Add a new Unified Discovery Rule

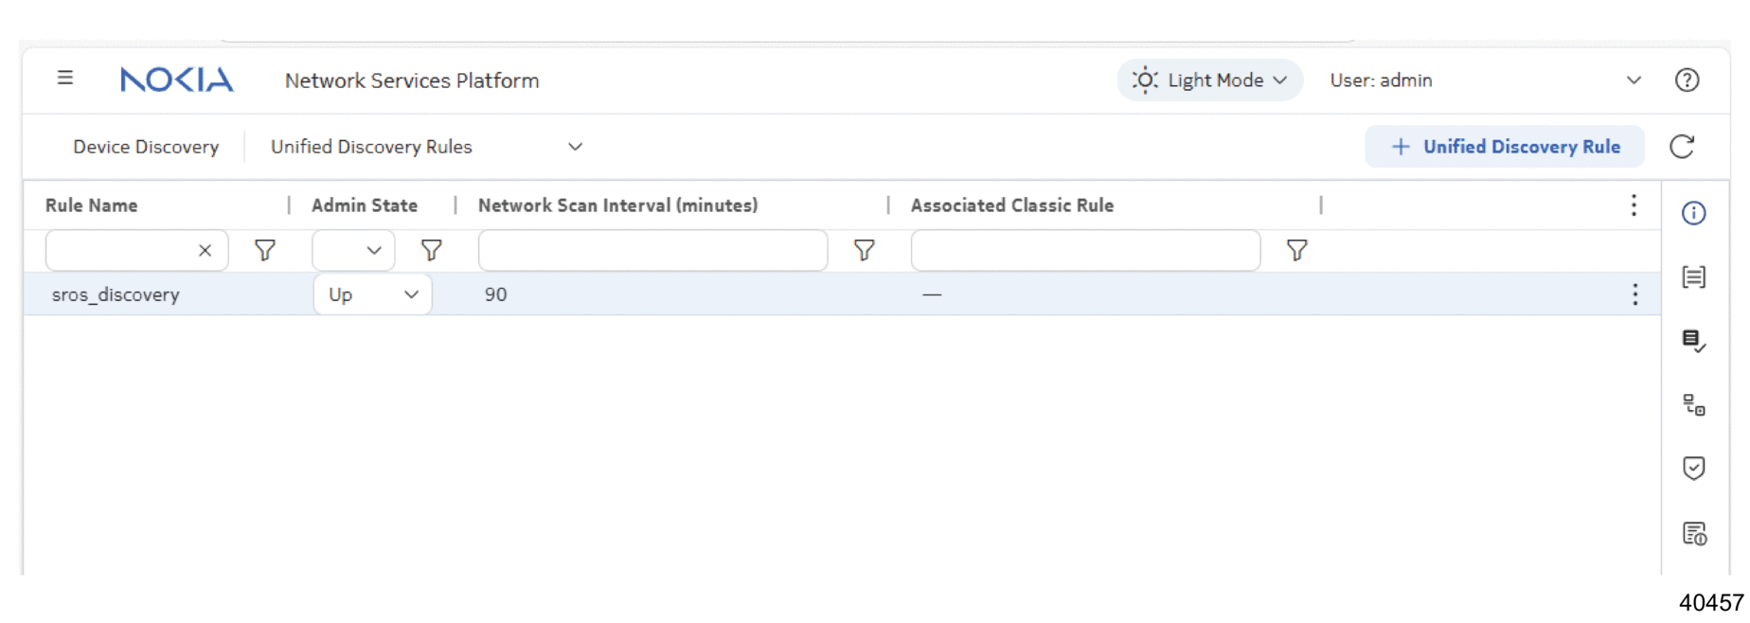point(1504,147)
